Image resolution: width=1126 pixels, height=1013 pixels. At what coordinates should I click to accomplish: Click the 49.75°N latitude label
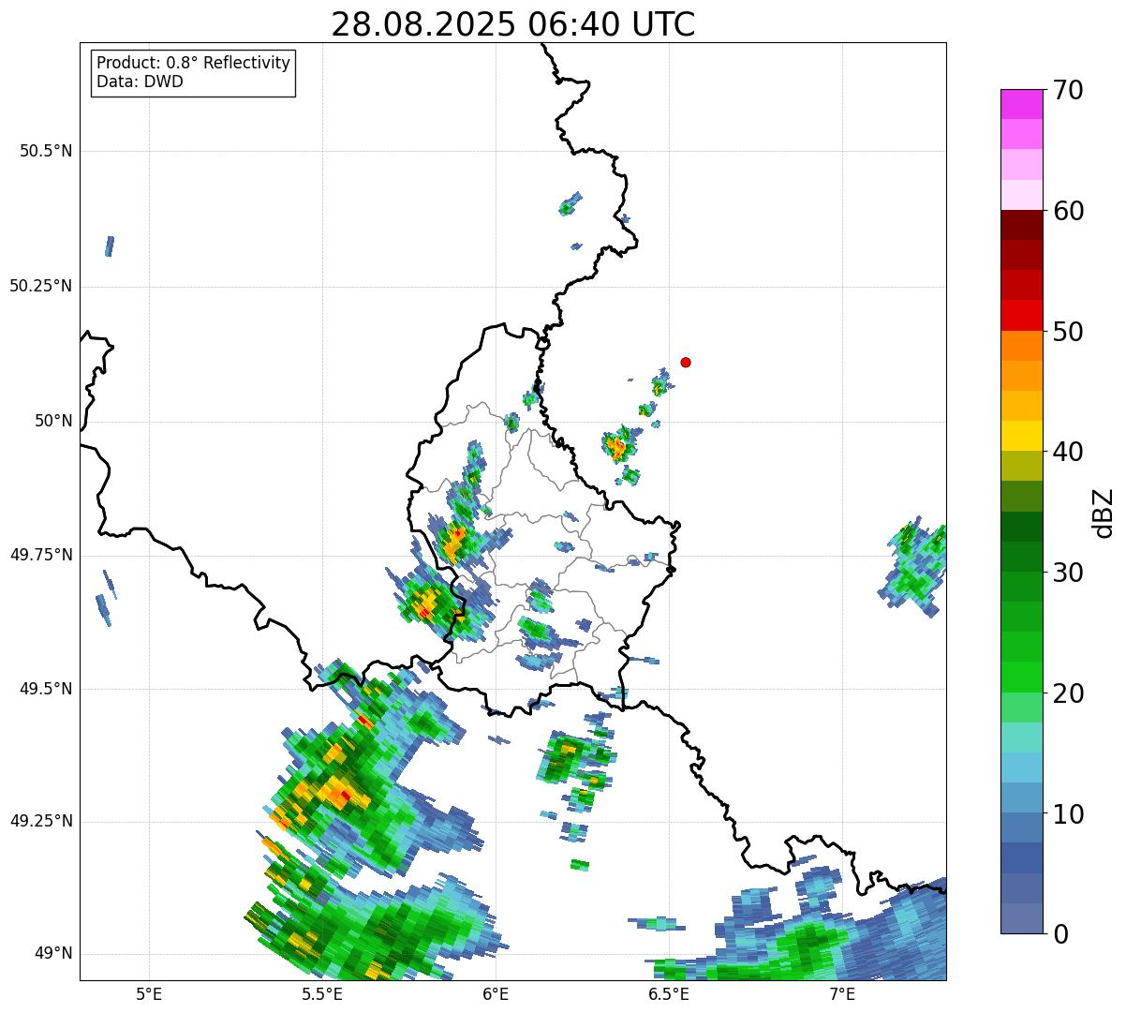pos(41,555)
